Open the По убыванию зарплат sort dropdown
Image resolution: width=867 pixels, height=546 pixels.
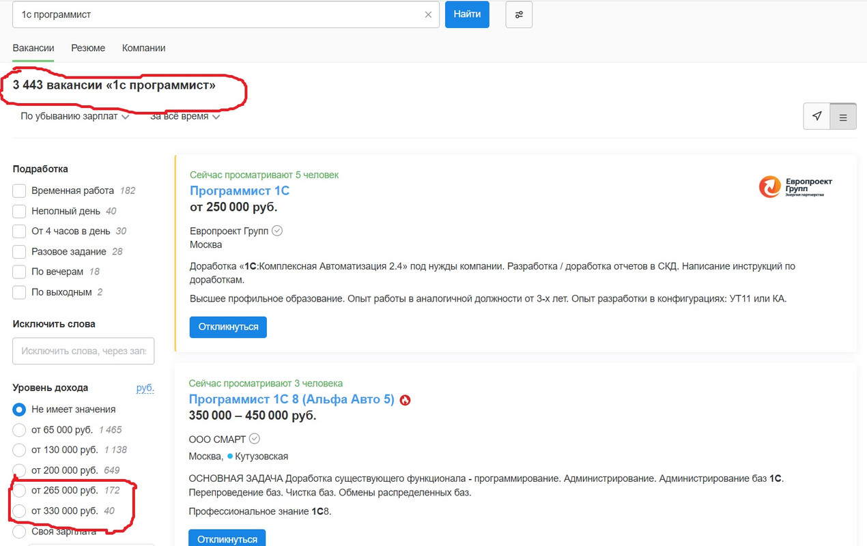pyautogui.click(x=75, y=117)
